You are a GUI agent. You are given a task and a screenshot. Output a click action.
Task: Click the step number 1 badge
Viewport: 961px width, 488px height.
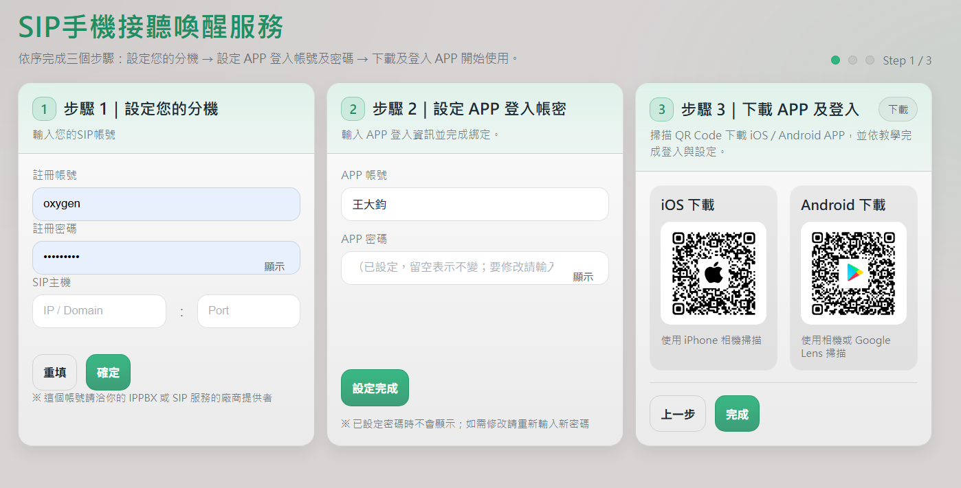click(44, 108)
